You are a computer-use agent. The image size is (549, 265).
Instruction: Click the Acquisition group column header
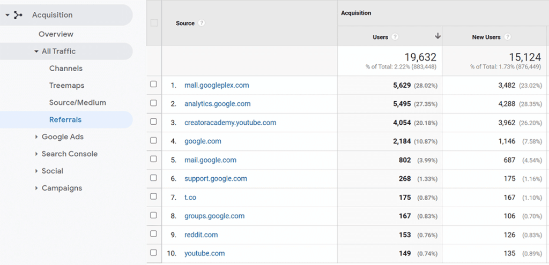coord(356,13)
